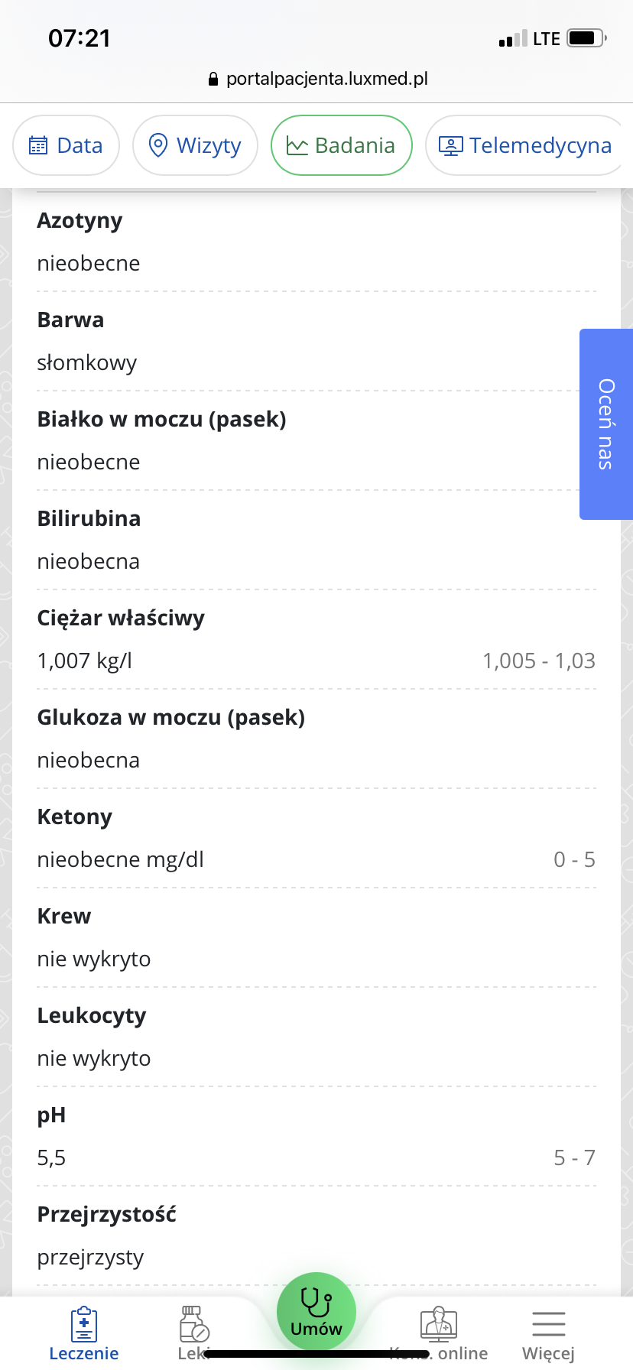Tap the location pin icon for Wizyty
This screenshot has height=1370, width=633.
pos(157,145)
